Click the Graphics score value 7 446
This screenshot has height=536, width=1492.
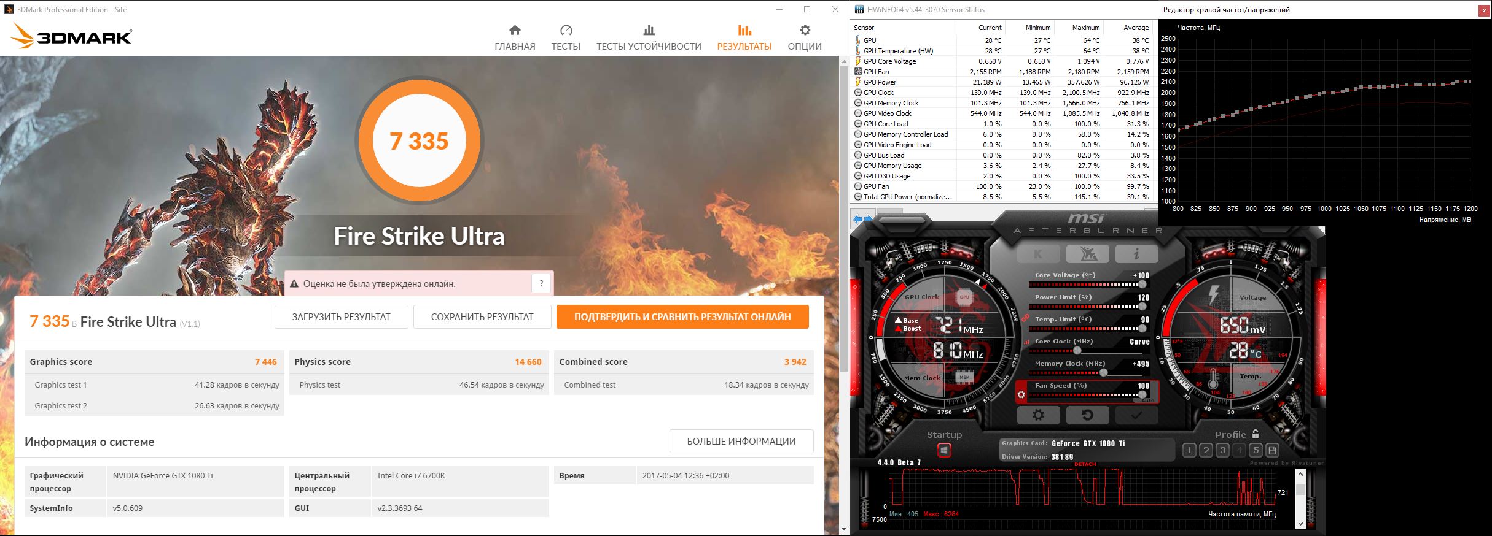(266, 362)
